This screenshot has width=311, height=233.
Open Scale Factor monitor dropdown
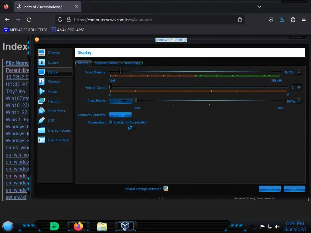121,101
